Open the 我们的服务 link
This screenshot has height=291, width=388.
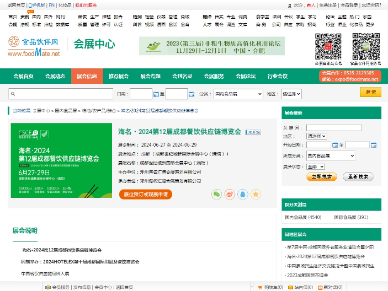(x=86, y=5)
